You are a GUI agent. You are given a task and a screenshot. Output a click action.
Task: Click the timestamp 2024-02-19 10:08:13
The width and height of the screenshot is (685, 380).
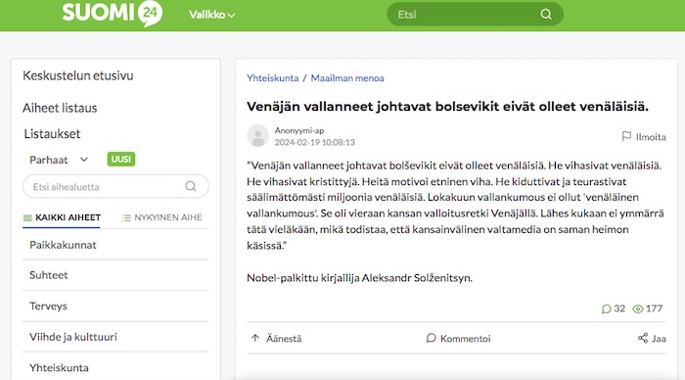(x=314, y=143)
